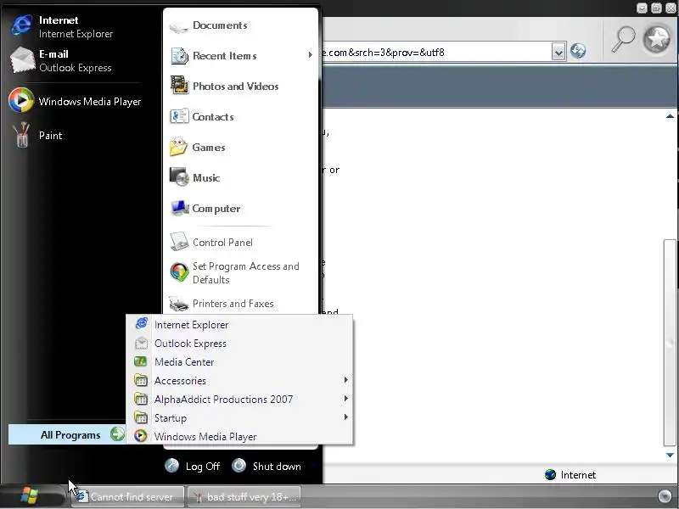679x509 pixels.
Task: Open the Recent Items icon
Action: pyautogui.click(x=179, y=56)
